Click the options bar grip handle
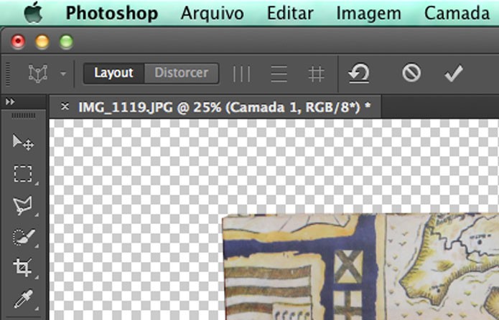499x320 pixels. point(8,74)
